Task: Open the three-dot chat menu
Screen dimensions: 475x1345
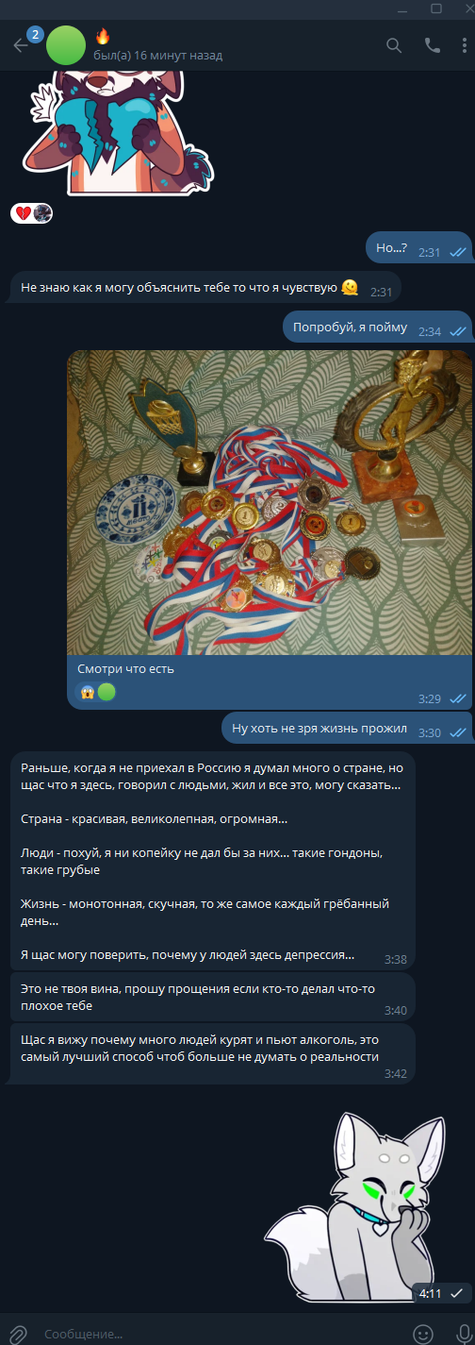Action: [464, 45]
